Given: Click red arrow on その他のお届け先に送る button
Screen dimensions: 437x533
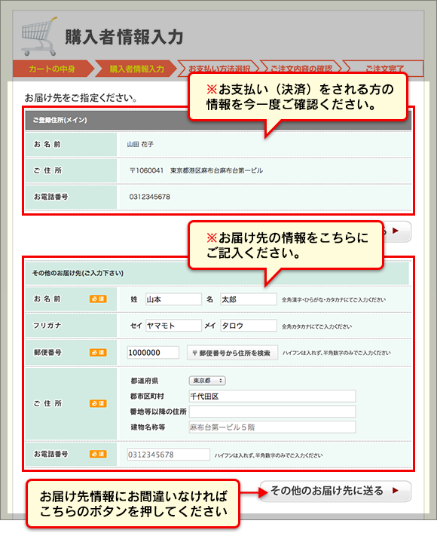Looking at the screenshot, I should tap(396, 491).
